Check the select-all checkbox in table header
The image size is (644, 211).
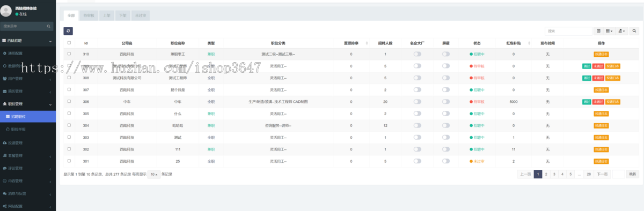point(69,43)
